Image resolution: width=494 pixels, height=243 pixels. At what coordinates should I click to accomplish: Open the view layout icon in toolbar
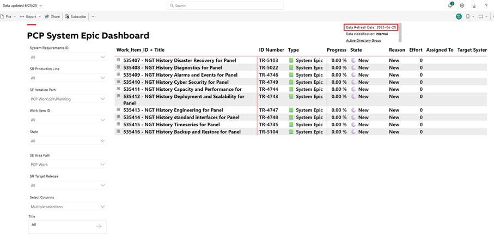481,17
